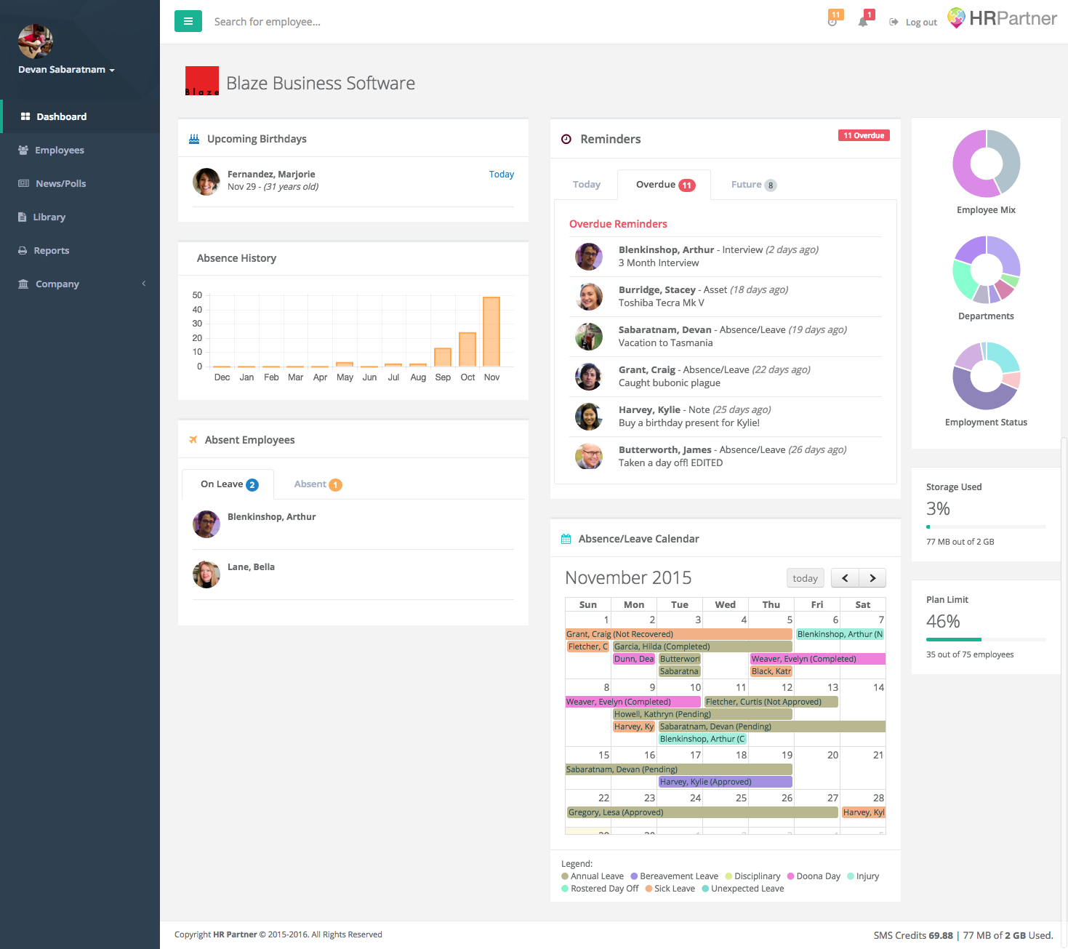Click the calendar icon beside Absence/Leave Calendar
Viewport: 1068px width, 949px height.
pyautogui.click(x=566, y=539)
